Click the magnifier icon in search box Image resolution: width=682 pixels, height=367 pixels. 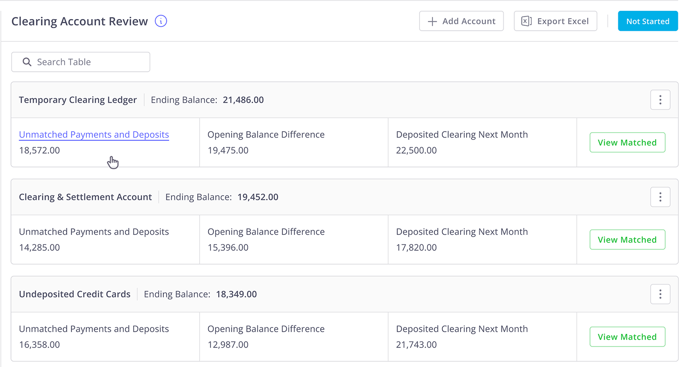(27, 62)
